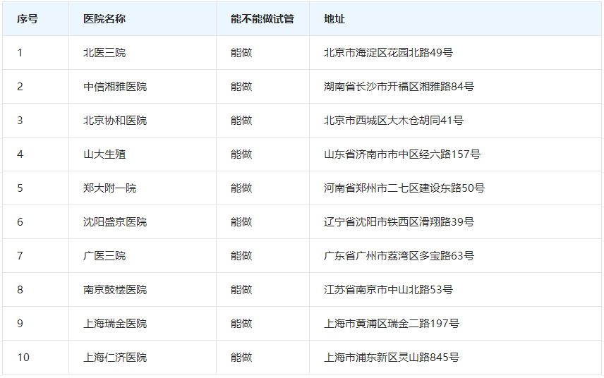This screenshot has height=378, width=604.
Task: Click the 地址 column header
Action: 334,19
